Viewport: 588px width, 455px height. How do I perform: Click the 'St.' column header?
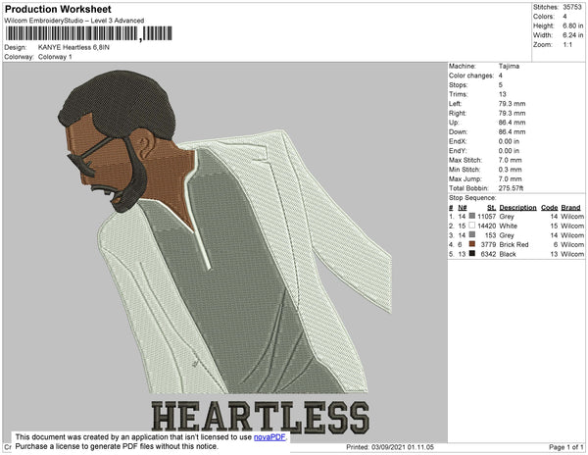(x=491, y=208)
